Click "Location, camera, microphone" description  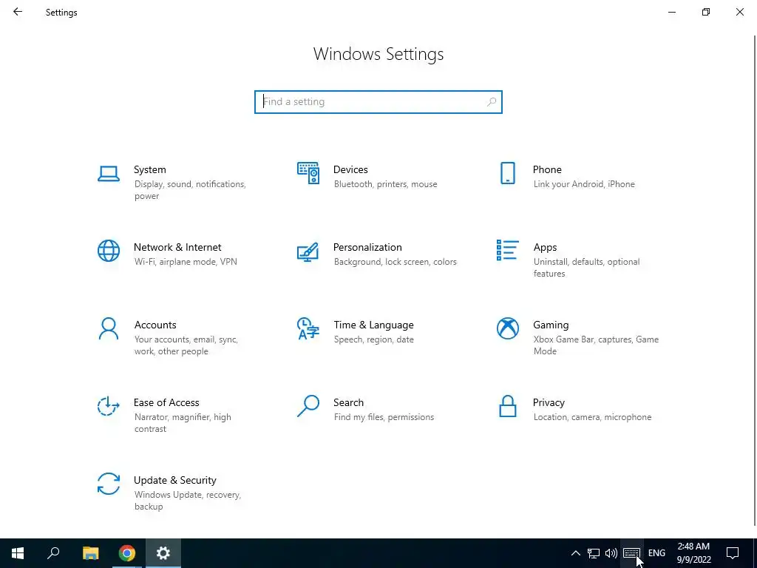point(592,417)
